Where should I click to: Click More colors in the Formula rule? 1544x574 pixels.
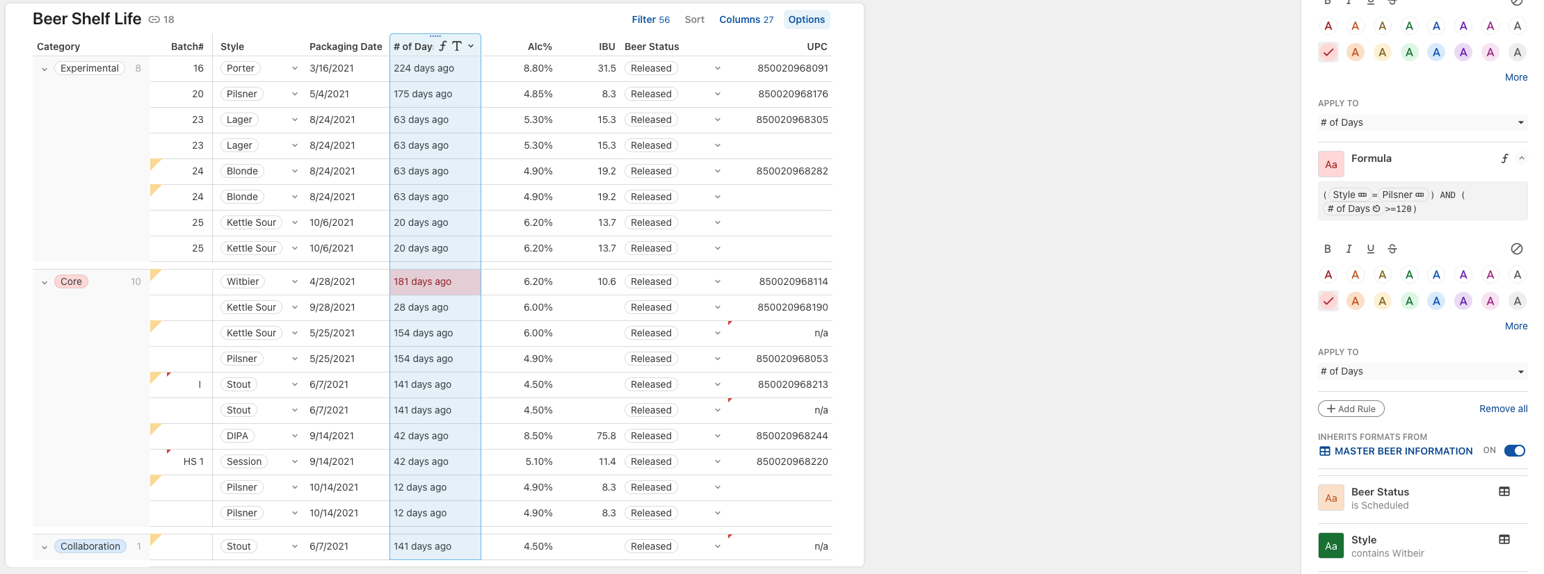click(1516, 326)
